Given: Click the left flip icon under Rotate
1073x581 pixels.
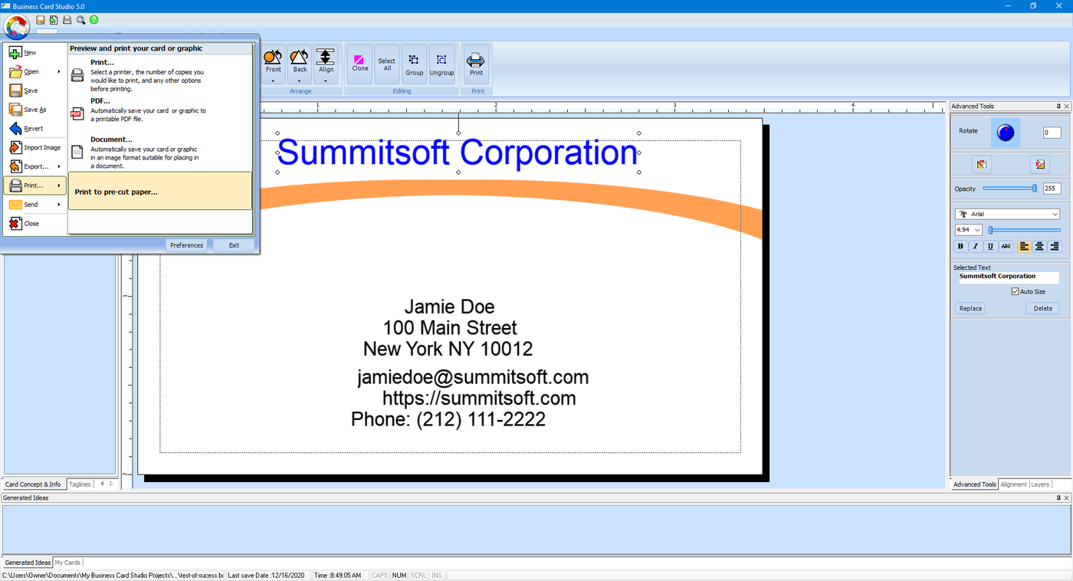Looking at the screenshot, I should [982, 164].
